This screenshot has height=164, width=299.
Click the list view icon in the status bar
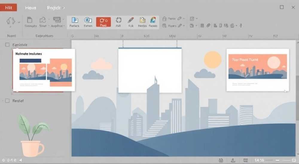pos(245,160)
